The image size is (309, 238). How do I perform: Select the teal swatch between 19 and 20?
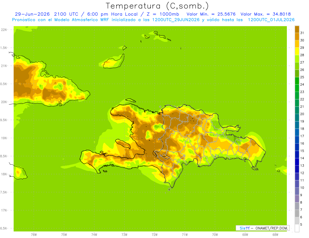coord(297,118)
